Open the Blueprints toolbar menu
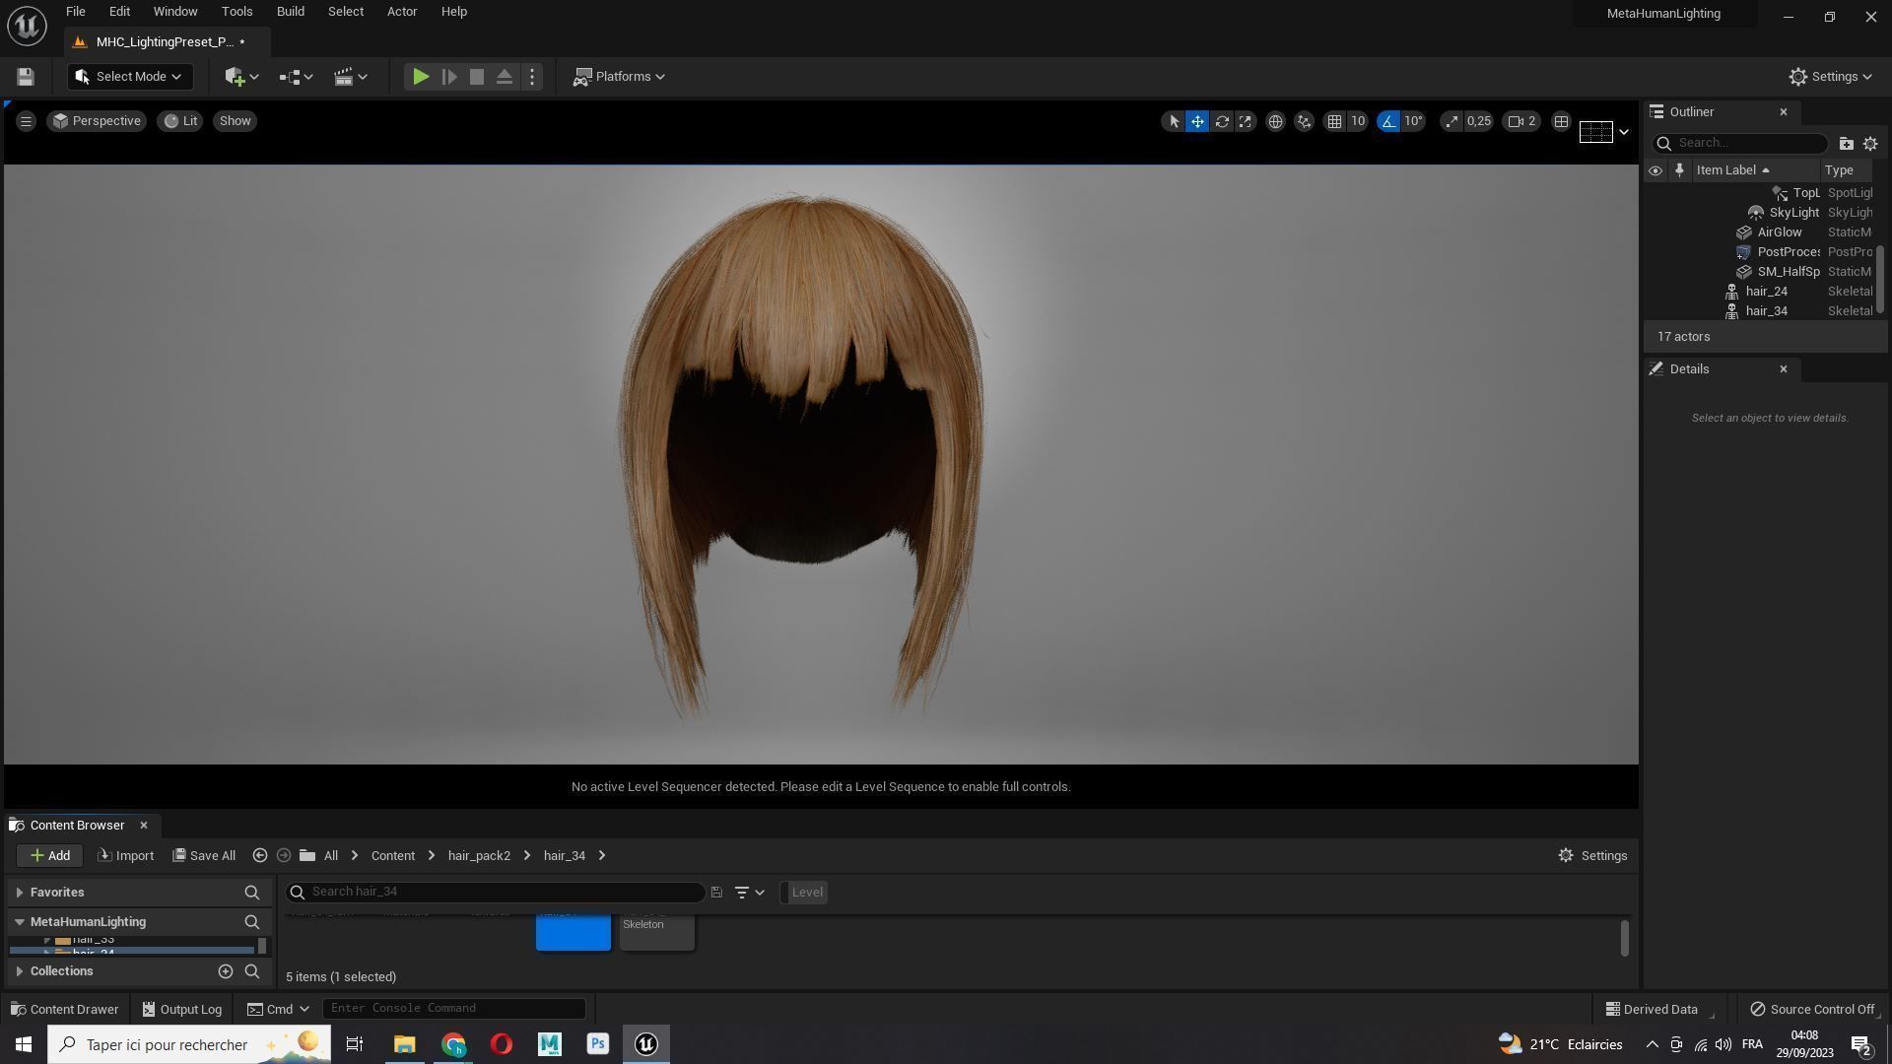This screenshot has height=1064, width=1892. click(296, 77)
